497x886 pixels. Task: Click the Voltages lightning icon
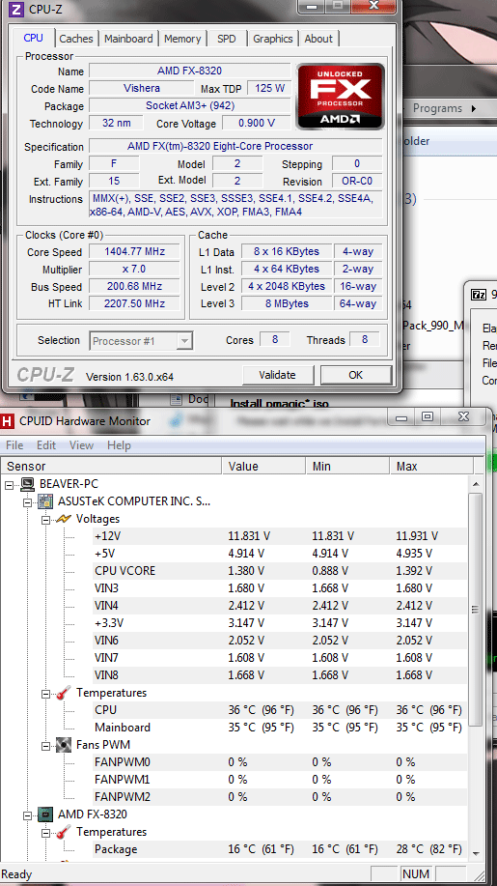(x=63, y=518)
